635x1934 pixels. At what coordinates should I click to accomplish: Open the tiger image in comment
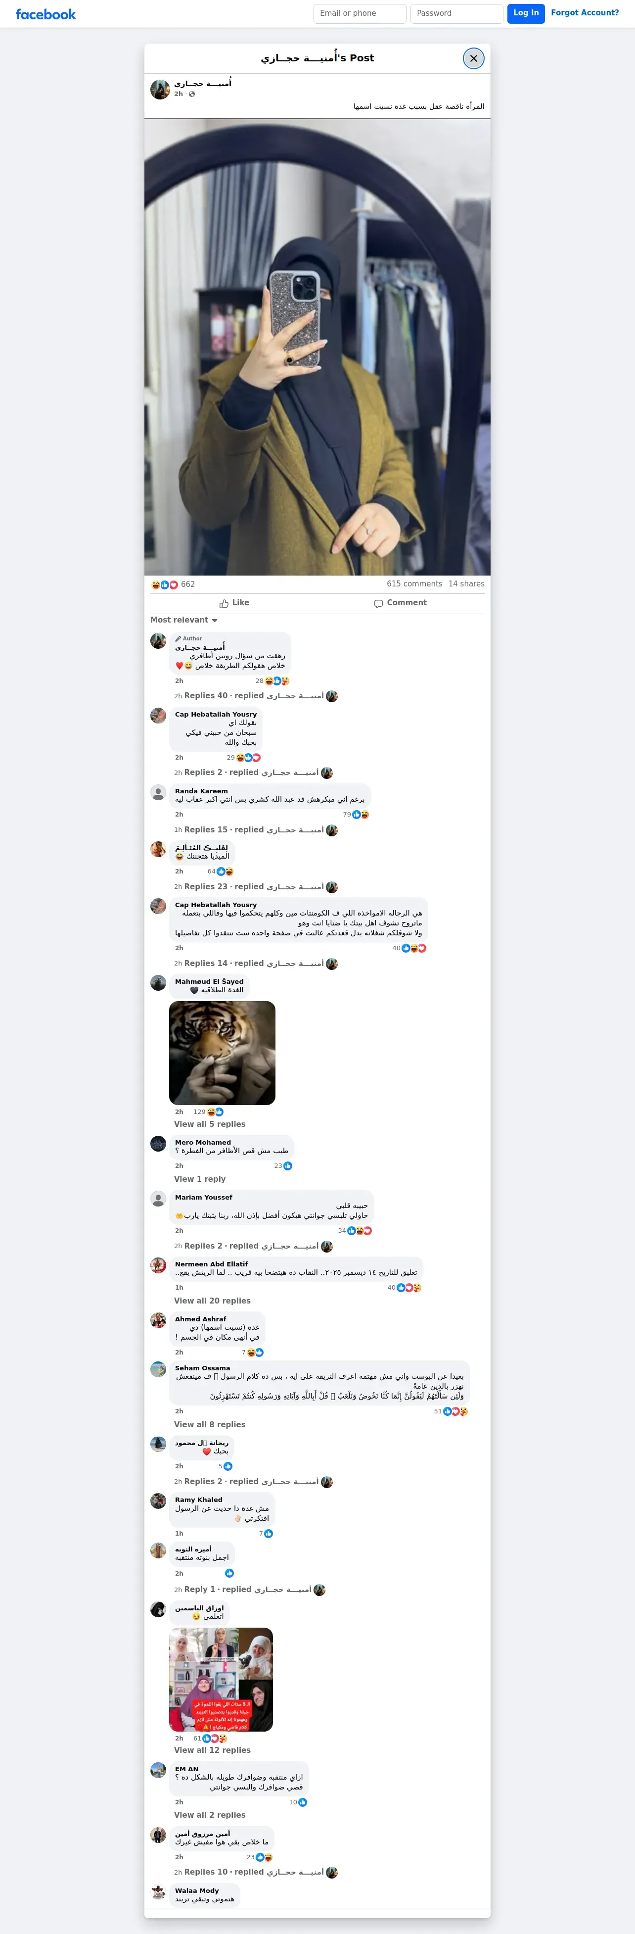click(222, 1053)
